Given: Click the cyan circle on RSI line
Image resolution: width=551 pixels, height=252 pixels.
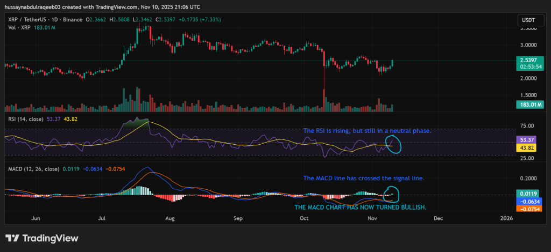Looking at the screenshot, I should (392, 144).
